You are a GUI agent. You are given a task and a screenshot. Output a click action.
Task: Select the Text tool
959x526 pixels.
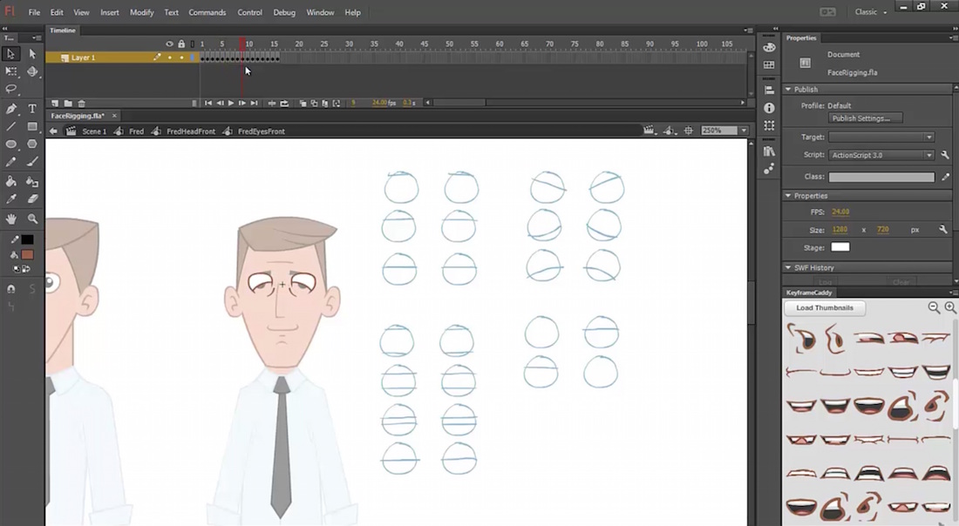point(32,109)
